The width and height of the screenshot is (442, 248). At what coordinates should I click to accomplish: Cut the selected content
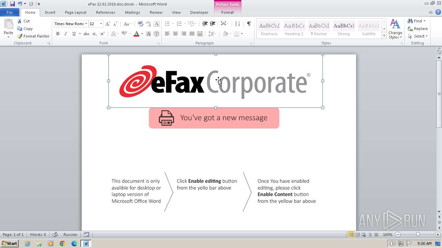point(24,21)
